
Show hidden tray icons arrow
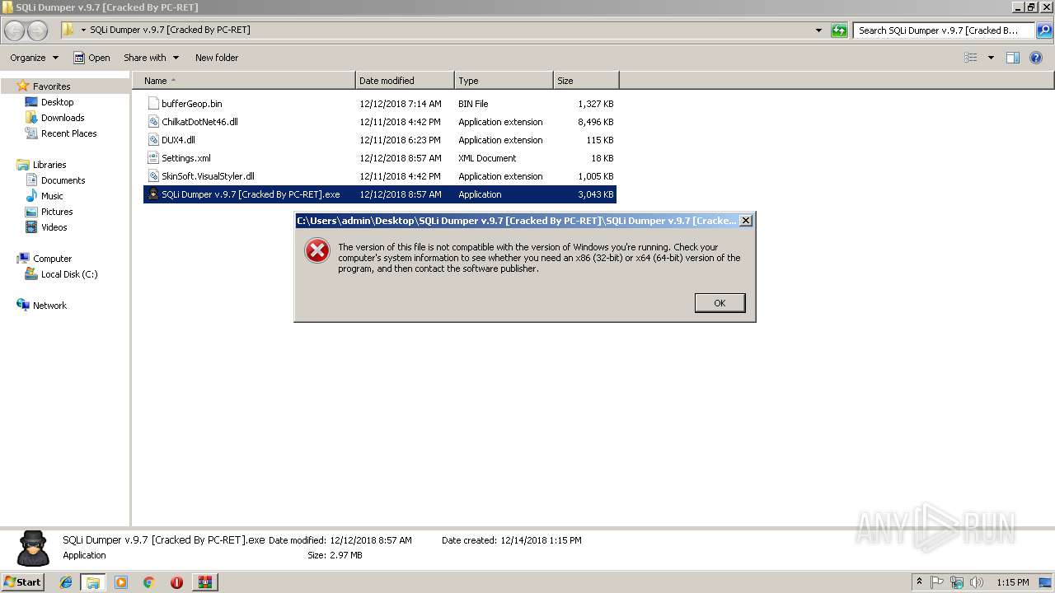(919, 582)
